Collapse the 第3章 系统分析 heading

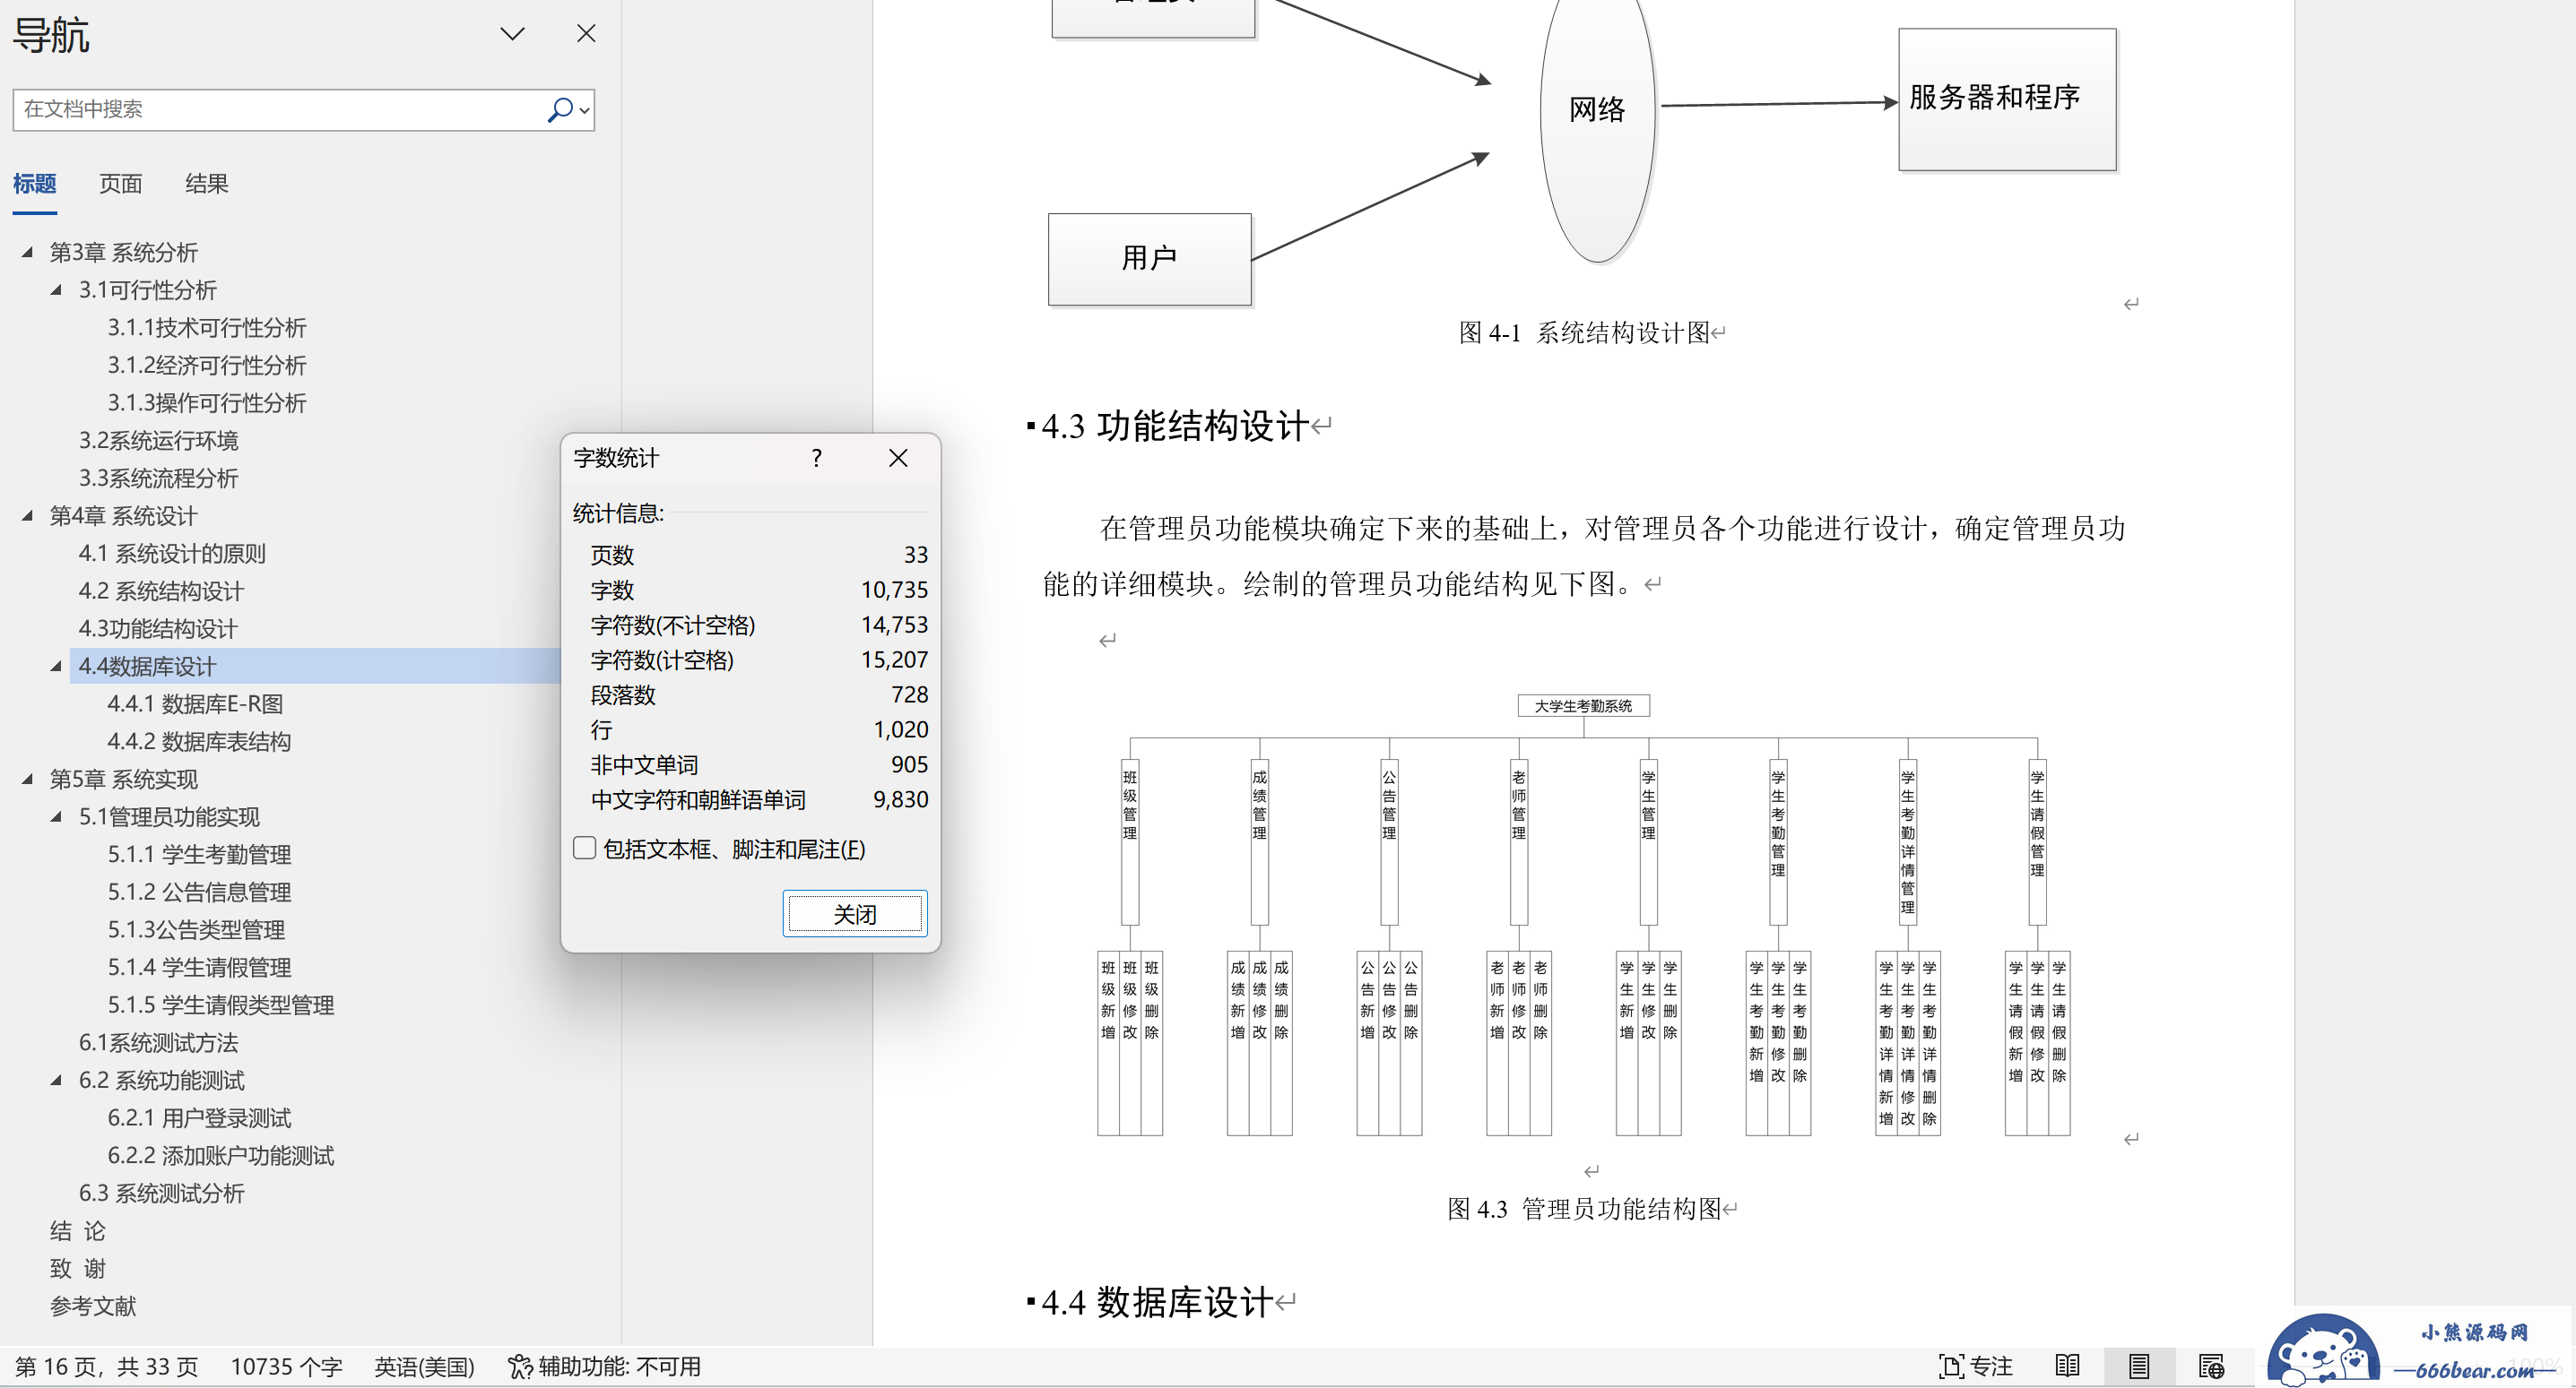point(28,252)
